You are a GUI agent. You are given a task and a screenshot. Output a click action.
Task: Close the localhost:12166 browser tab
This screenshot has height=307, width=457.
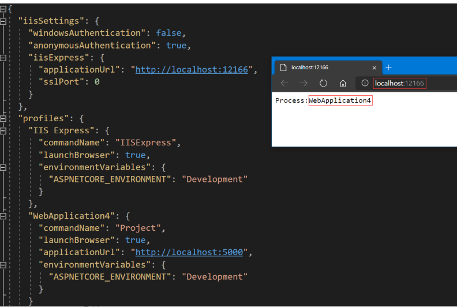[x=374, y=68]
